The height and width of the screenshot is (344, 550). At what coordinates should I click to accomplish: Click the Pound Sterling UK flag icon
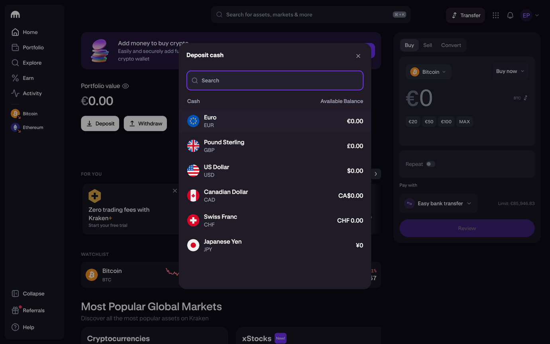(x=193, y=146)
